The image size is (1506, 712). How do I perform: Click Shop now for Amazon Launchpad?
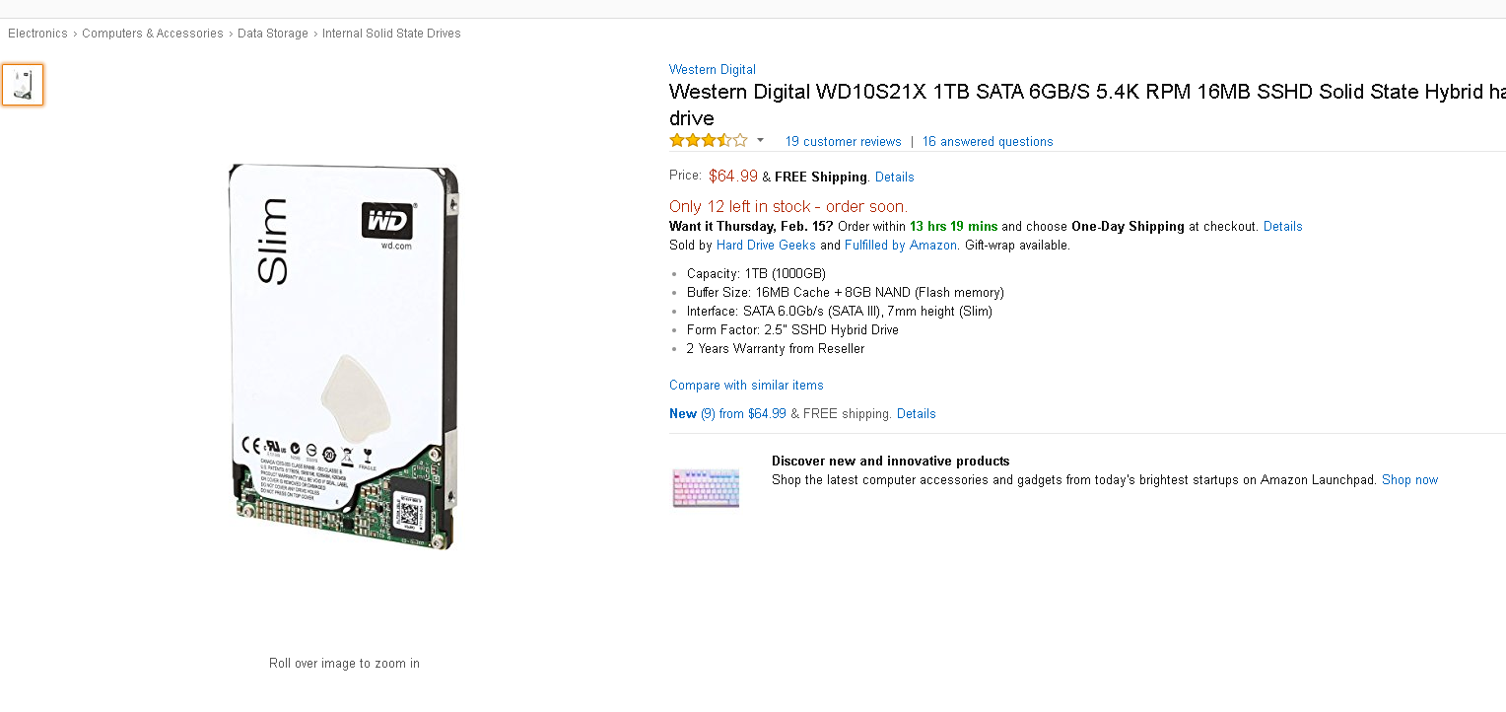tap(1409, 479)
